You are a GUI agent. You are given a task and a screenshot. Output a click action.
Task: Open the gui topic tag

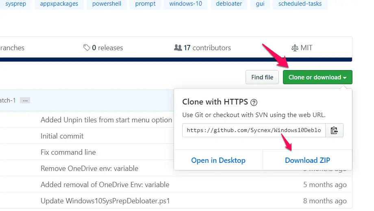(x=260, y=4)
